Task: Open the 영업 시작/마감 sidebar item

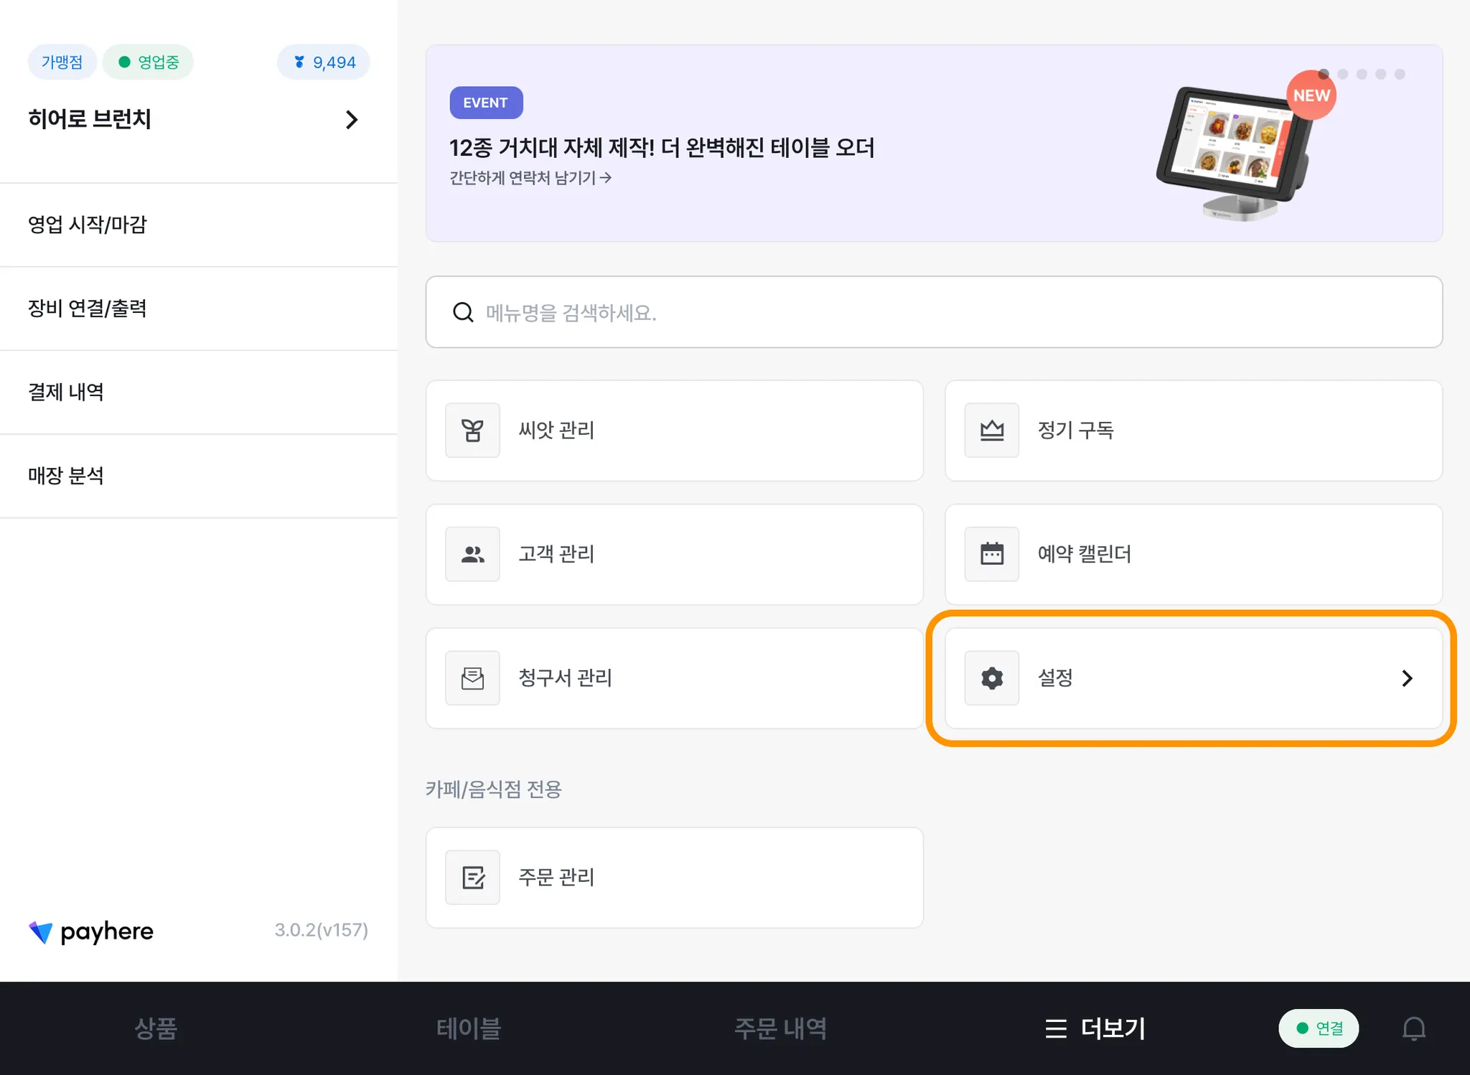Action: (88, 225)
